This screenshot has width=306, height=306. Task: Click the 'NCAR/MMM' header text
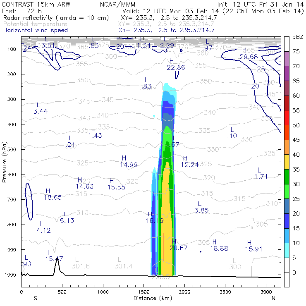(x=117, y=4)
